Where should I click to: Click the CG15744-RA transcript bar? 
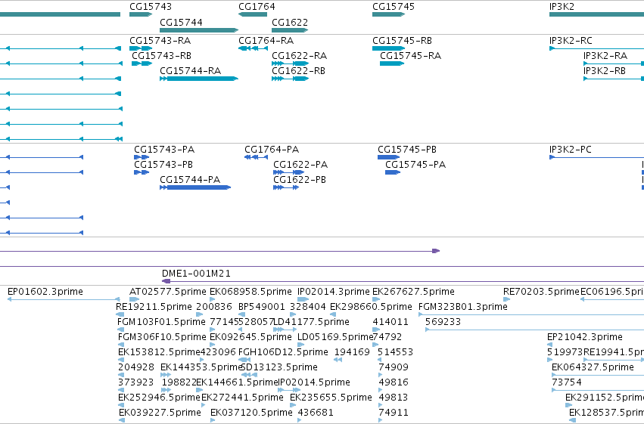[199, 79]
